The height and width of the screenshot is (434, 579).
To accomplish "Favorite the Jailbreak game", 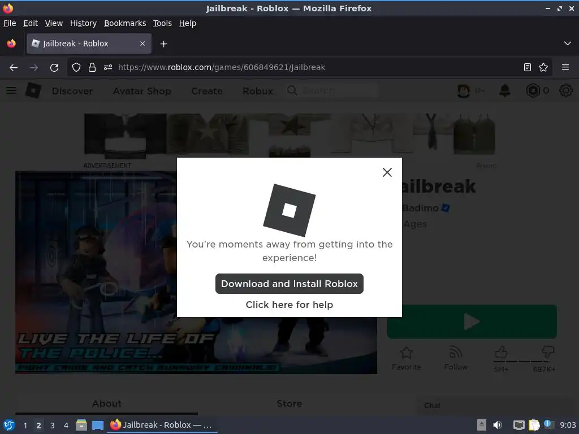I will click(406, 358).
